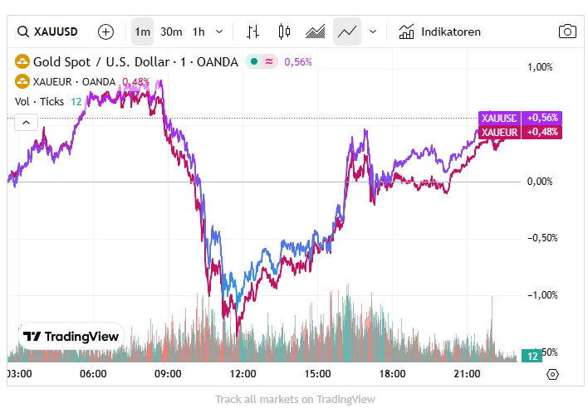Image resolution: width=588 pixels, height=408 pixels.
Task: Open the timeframe interval dropdown arrow
Action: pos(219,32)
